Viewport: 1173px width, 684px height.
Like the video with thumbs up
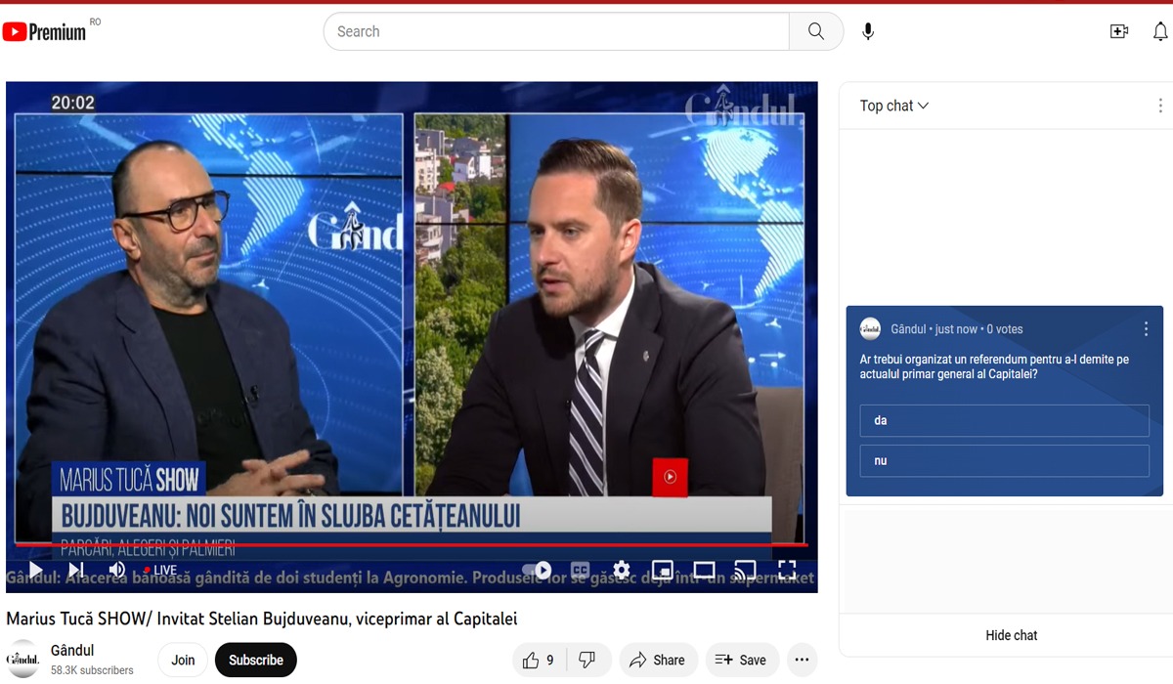pos(539,661)
